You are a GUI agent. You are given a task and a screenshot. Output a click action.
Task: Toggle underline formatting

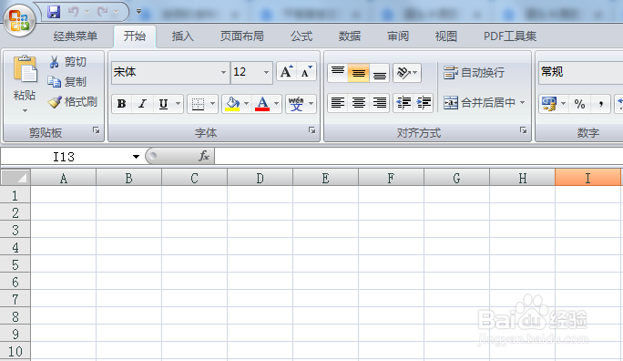(163, 104)
